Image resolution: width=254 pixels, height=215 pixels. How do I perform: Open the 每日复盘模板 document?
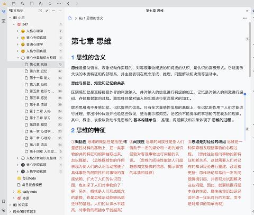(32, 185)
